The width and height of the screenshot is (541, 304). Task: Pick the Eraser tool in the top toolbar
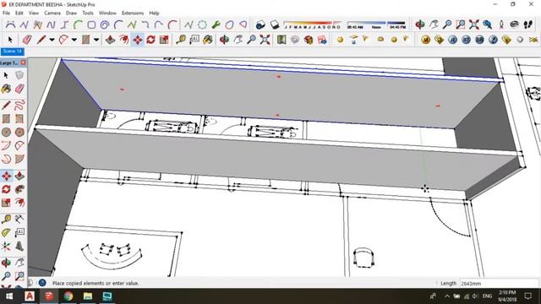coord(27,40)
